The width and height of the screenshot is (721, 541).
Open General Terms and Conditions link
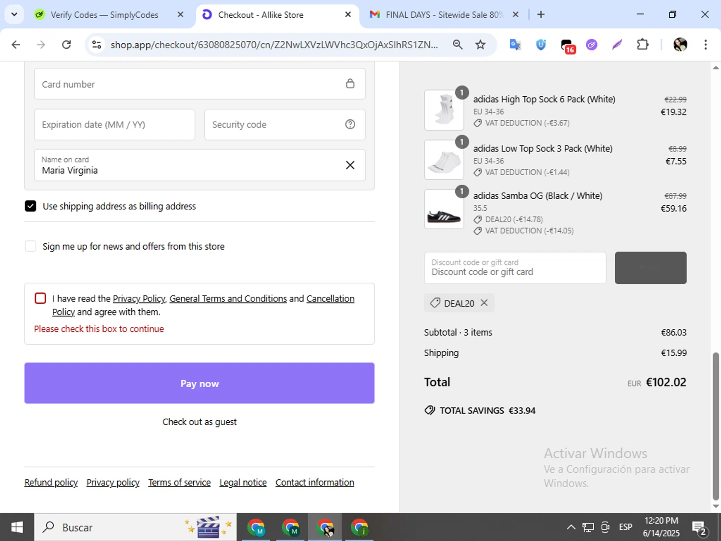click(228, 299)
